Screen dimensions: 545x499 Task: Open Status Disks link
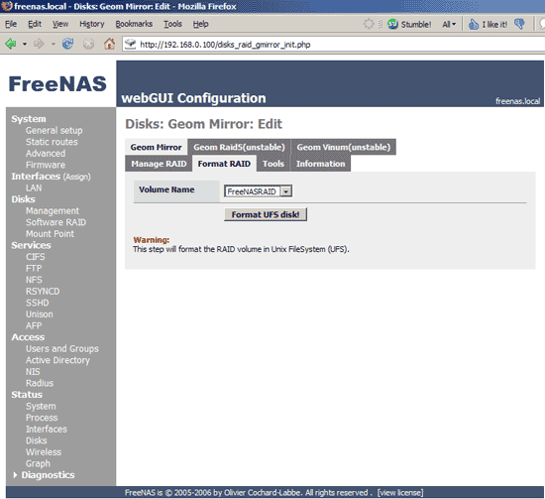[x=36, y=440]
